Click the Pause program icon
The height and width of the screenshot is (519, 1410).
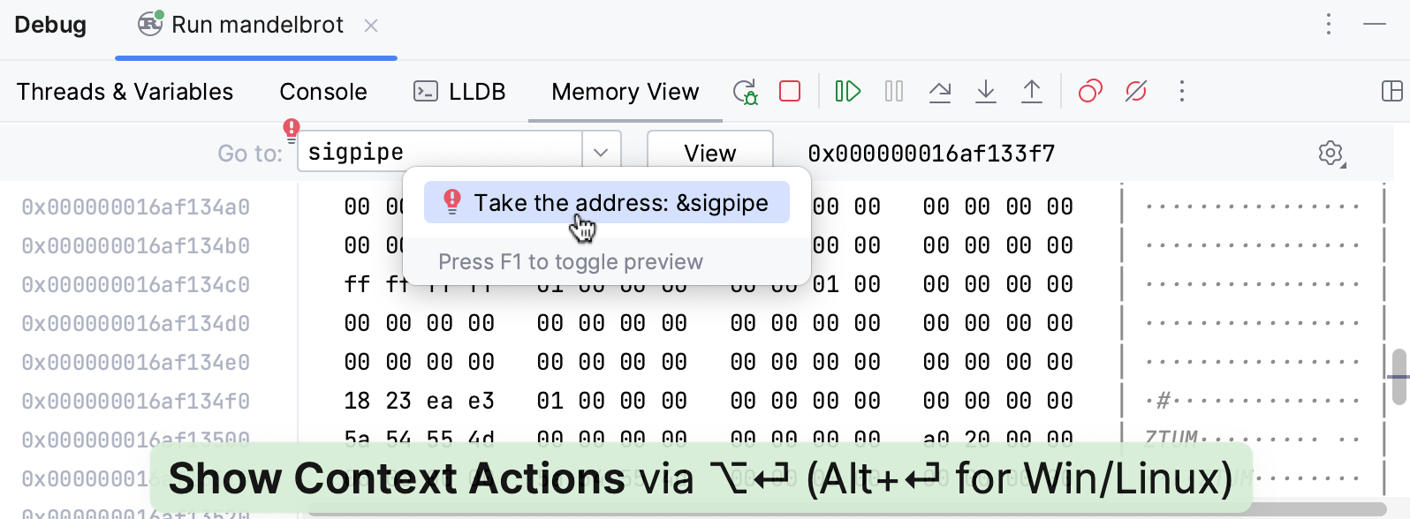point(894,91)
